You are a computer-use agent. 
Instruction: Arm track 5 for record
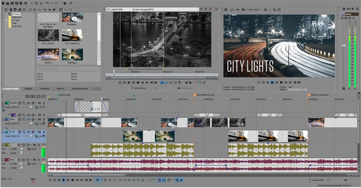tap(19, 145)
